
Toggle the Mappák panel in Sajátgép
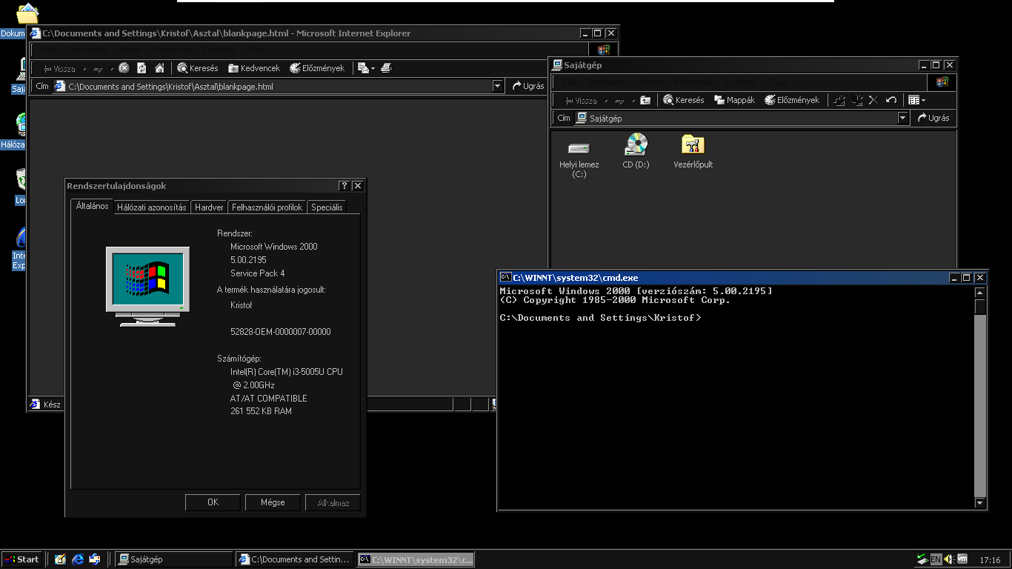734,99
